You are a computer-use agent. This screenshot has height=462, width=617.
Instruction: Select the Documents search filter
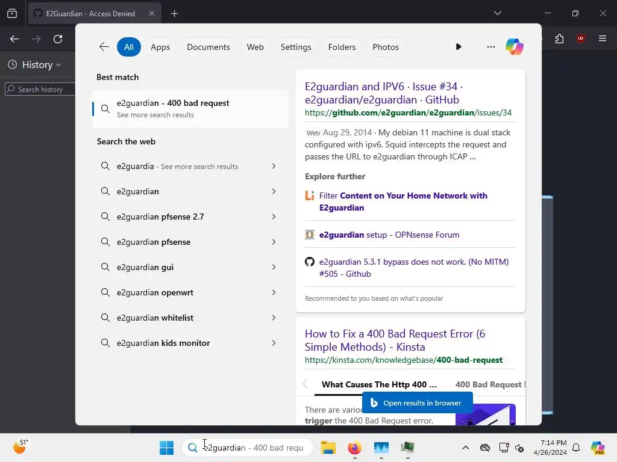pyautogui.click(x=208, y=47)
